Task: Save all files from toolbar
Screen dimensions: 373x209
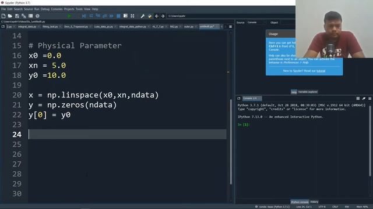Action: [x=24, y=16]
